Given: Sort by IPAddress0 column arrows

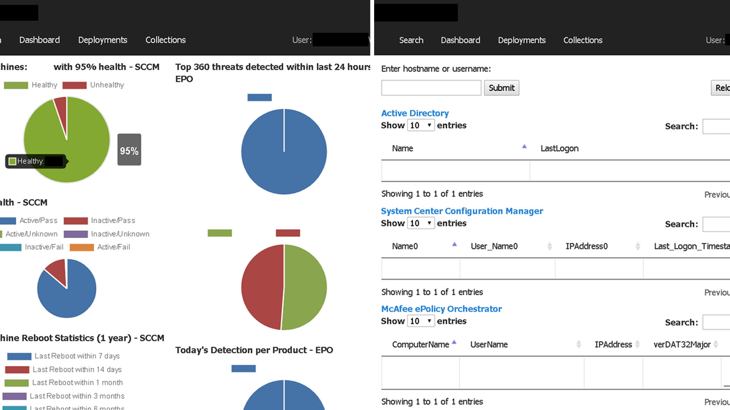Looking at the screenshot, I should [x=638, y=246].
